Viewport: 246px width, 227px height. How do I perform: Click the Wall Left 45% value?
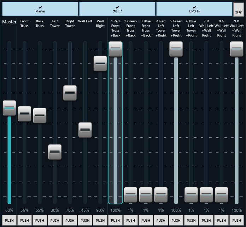tap(85, 210)
